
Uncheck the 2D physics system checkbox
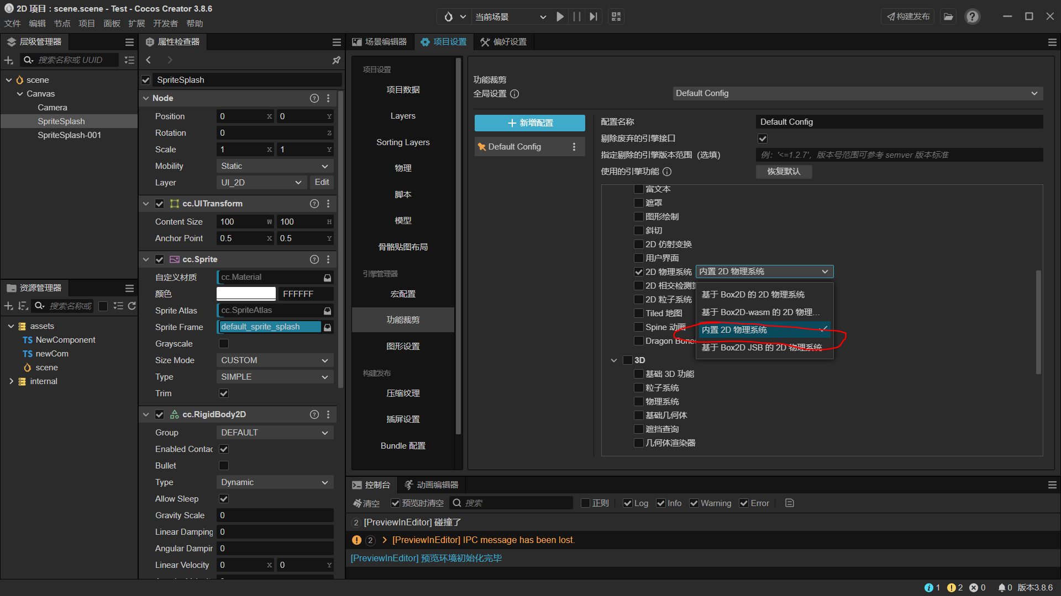(639, 272)
